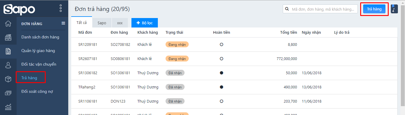The width and height of the screenshot is (405, 115).
Task: Open the customers person icon
Action: tap(8, 65)
